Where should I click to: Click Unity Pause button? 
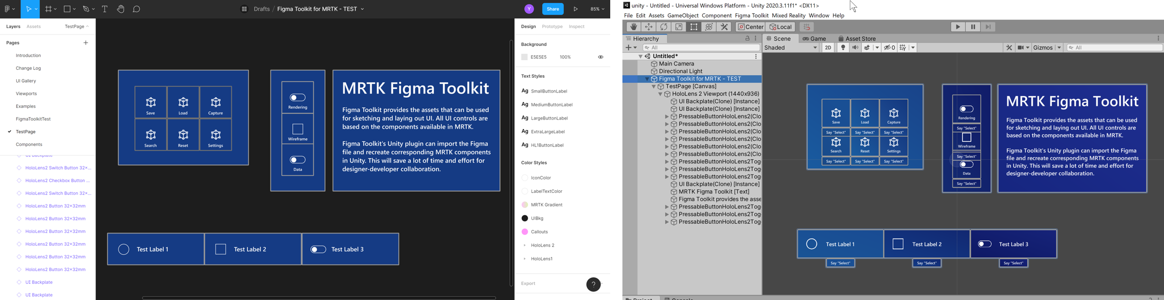click(973, 27)
